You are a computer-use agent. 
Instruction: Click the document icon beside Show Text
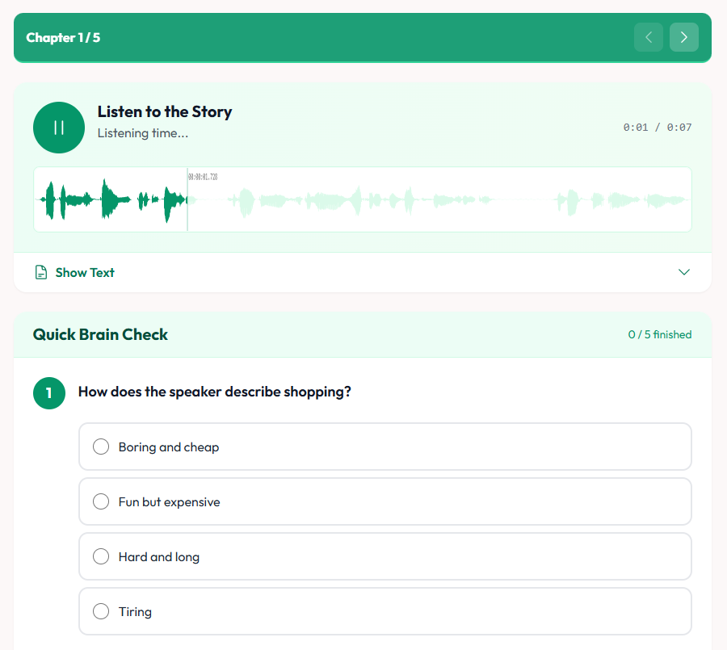point(41,273)
